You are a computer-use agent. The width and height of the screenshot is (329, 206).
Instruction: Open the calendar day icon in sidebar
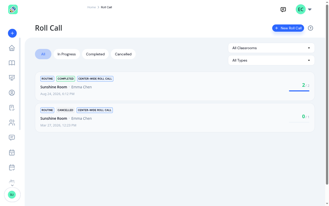[12, 152]
